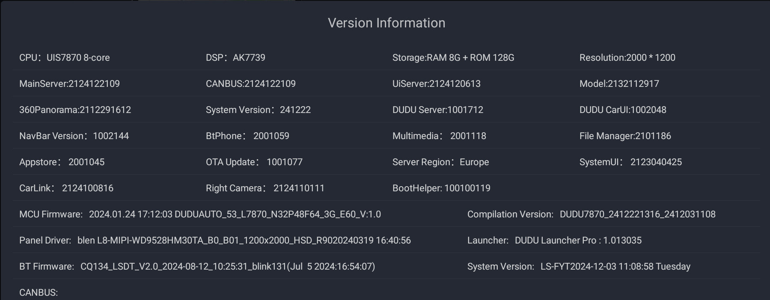Screen dimensions: 770x300
Task: Select System Version 241222 entry
Action: tap(258, 110)
